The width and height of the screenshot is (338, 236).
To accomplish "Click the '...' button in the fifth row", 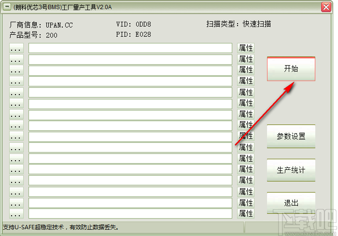I will tap(16, 93).
